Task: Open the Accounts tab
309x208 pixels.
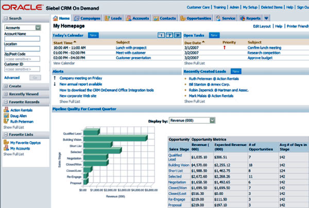Action: (138, 19)
